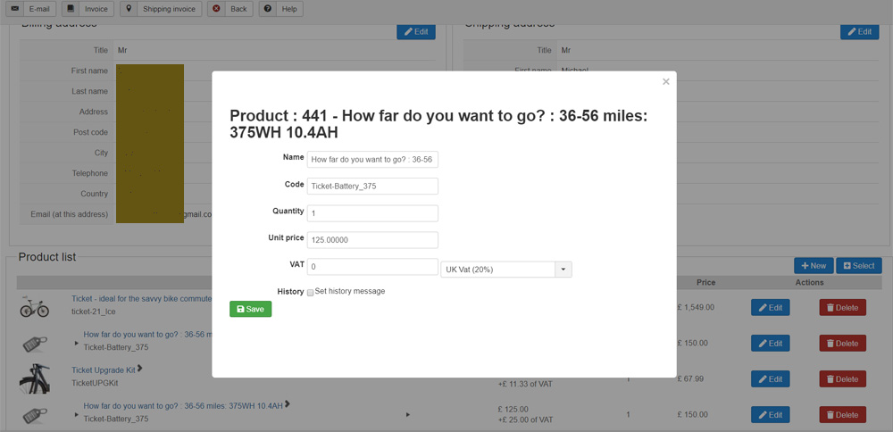Click the New button in Product list

pos(813,265)
